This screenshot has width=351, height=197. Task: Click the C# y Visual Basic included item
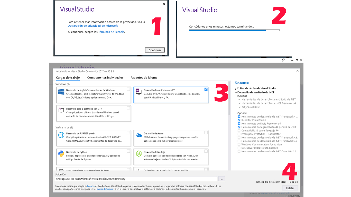point(251,107)
